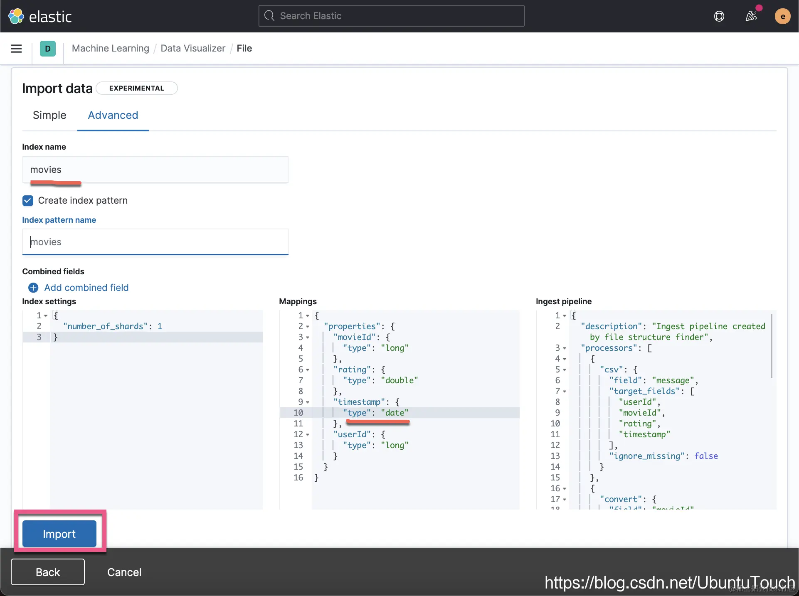Viewport: 799px width, 596px height.
Task: Click the Default space D badge
Action: point(48,49)
